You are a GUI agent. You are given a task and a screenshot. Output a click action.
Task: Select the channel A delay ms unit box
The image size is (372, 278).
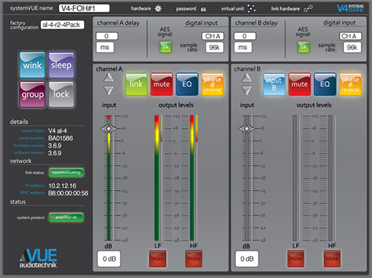tap(105, 47)
